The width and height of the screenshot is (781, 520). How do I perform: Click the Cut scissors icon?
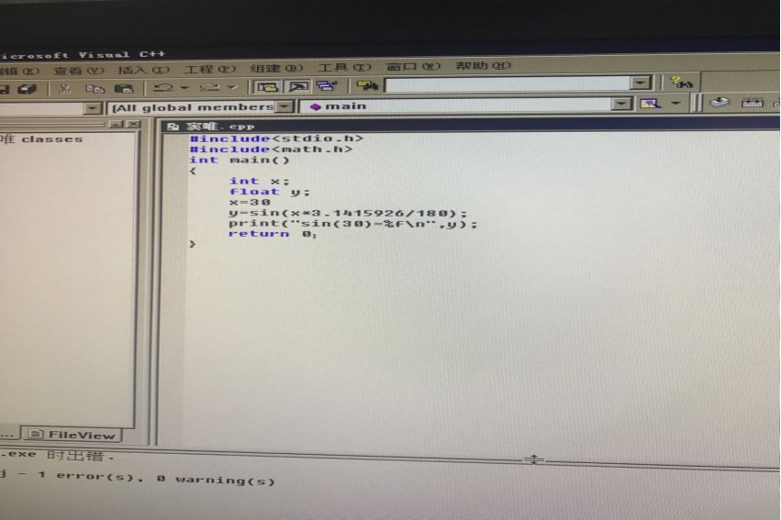coord(65,89)
